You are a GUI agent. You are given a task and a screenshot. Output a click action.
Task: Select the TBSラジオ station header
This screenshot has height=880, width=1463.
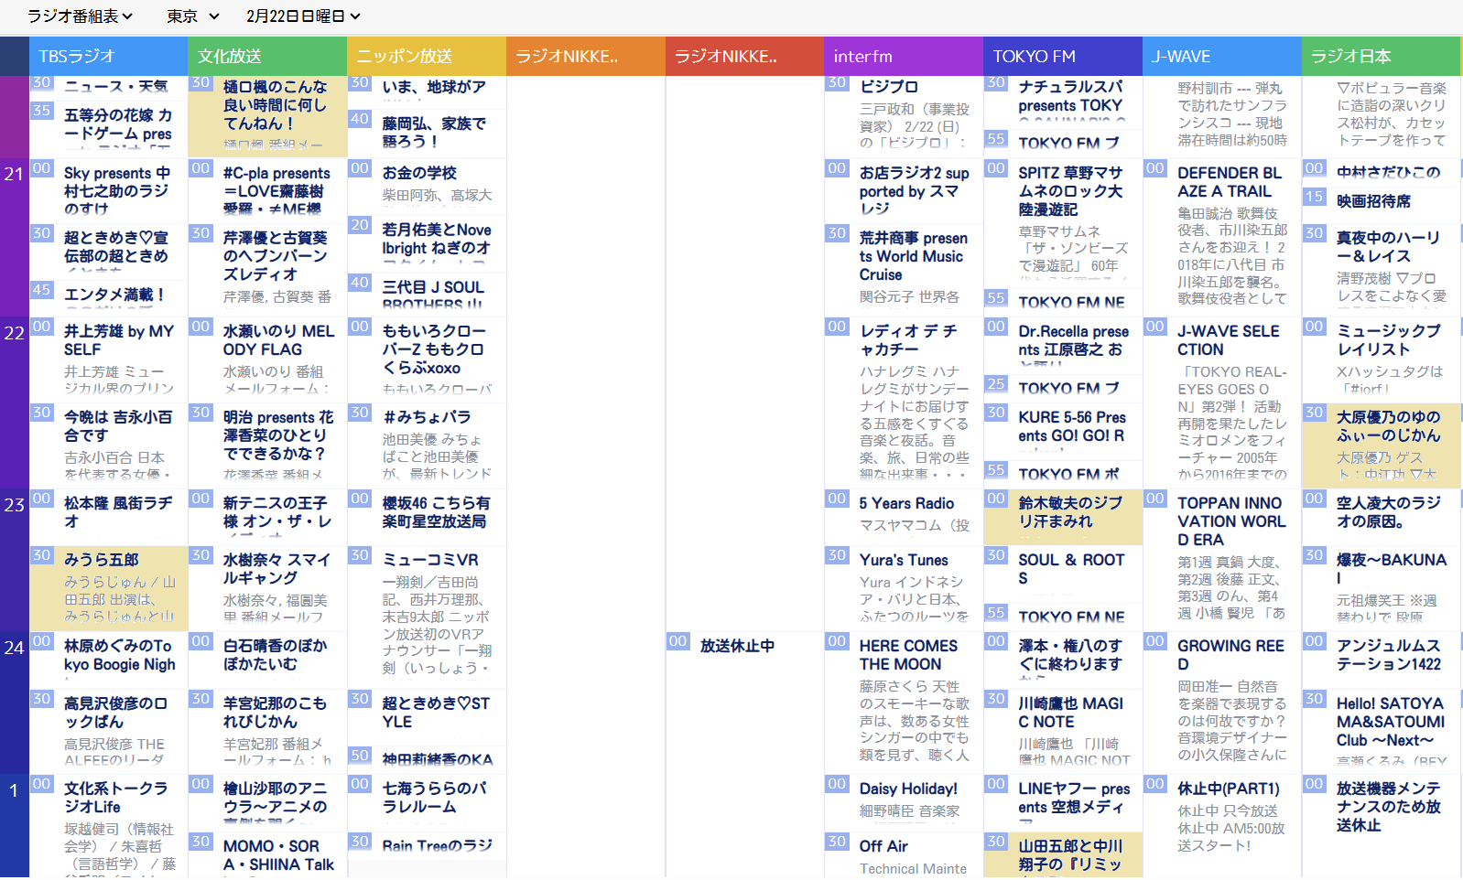point(108,57)
